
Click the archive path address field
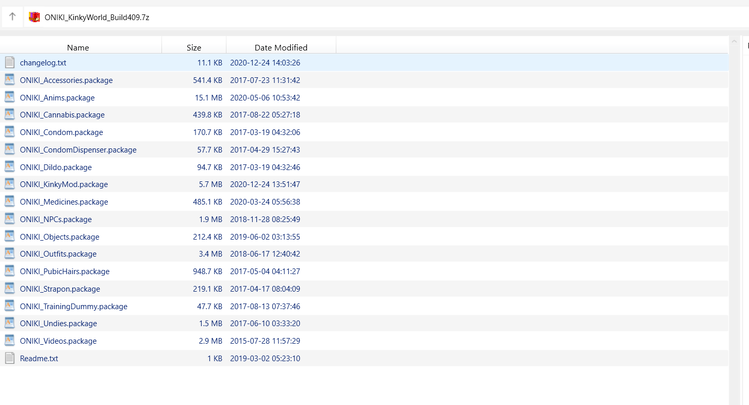361,17
